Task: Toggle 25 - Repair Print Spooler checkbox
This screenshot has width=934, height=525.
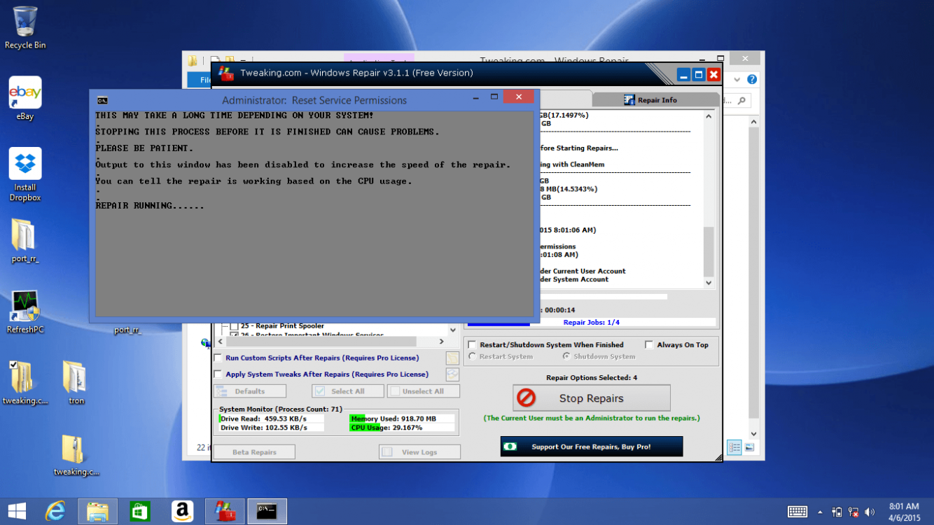Action: tap(235, 326)
